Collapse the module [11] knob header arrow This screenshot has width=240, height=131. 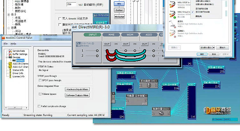click(x=169, y=109)
